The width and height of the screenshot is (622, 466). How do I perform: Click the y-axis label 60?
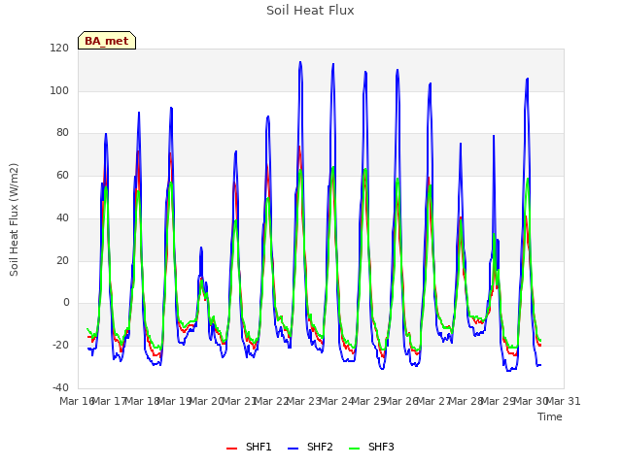tap(62, 175)
